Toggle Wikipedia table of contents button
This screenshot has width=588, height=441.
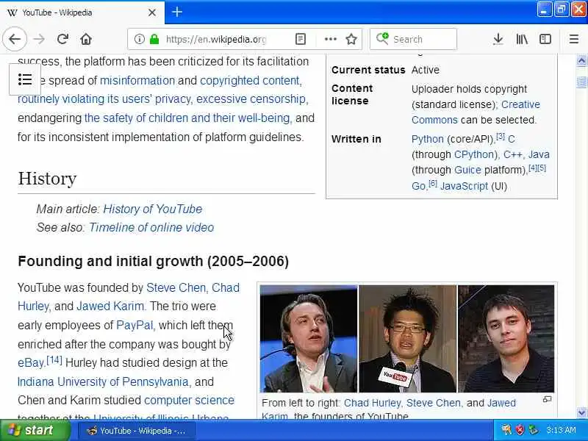point(25,79)
